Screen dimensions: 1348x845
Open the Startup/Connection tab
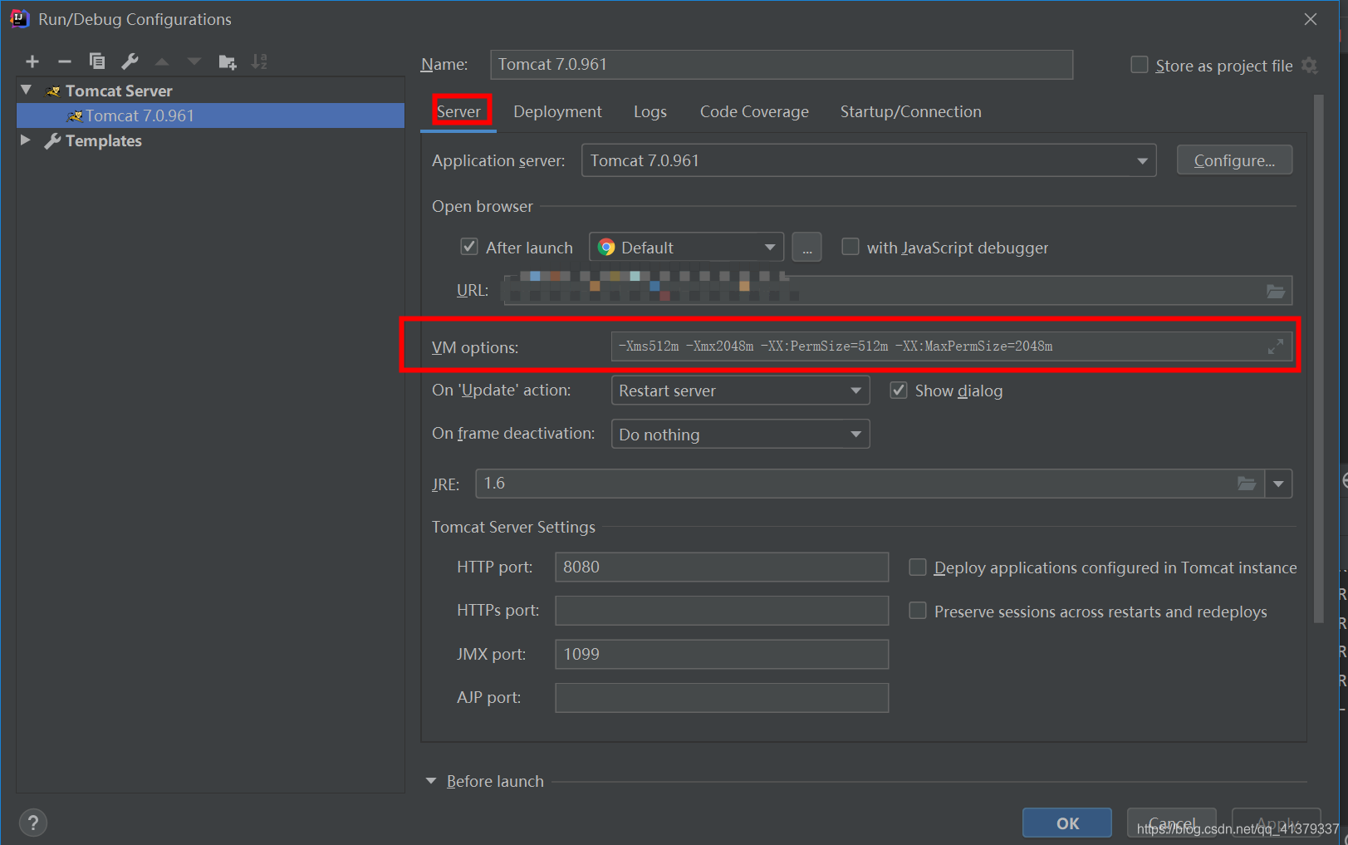(909, 111)
